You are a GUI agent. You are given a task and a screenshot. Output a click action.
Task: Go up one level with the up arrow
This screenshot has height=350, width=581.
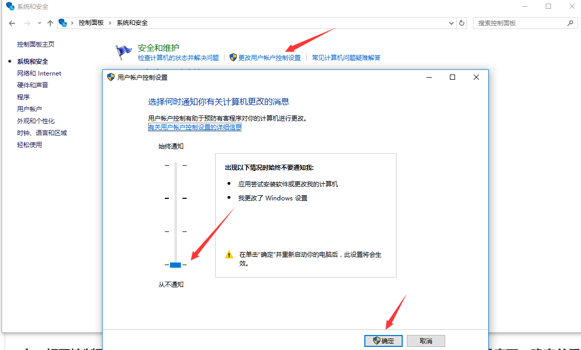tap(50, 23)
